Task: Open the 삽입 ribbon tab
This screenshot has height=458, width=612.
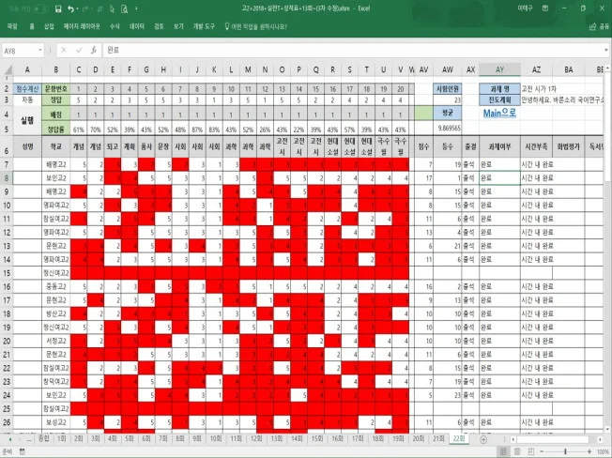Action: 49,28
